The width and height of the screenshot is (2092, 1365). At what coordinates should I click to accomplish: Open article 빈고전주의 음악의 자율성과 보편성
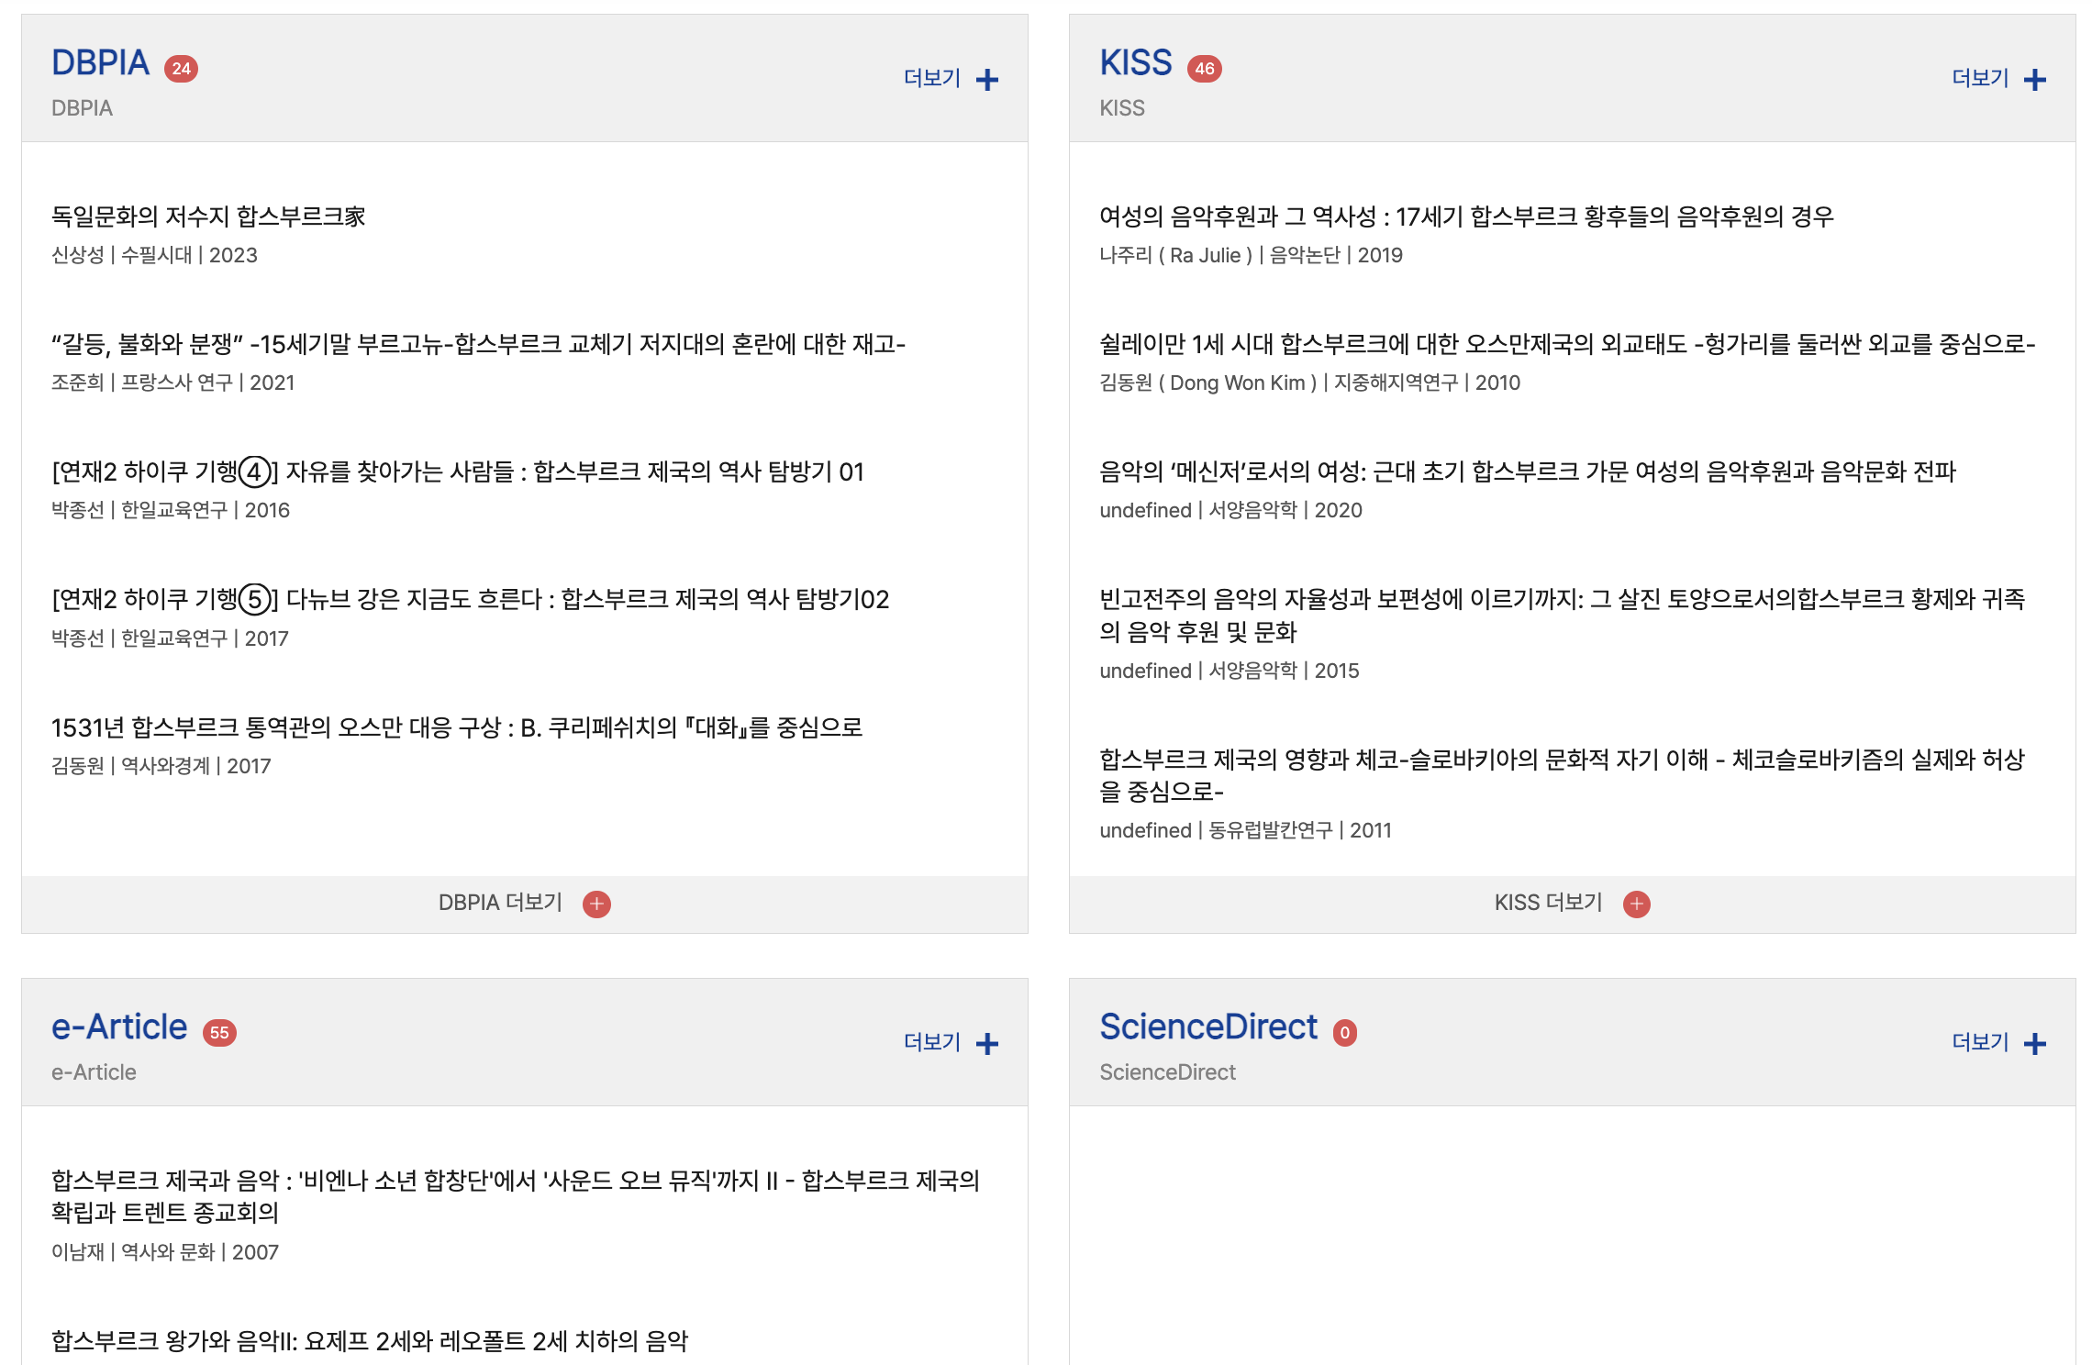coord(1563,616)
